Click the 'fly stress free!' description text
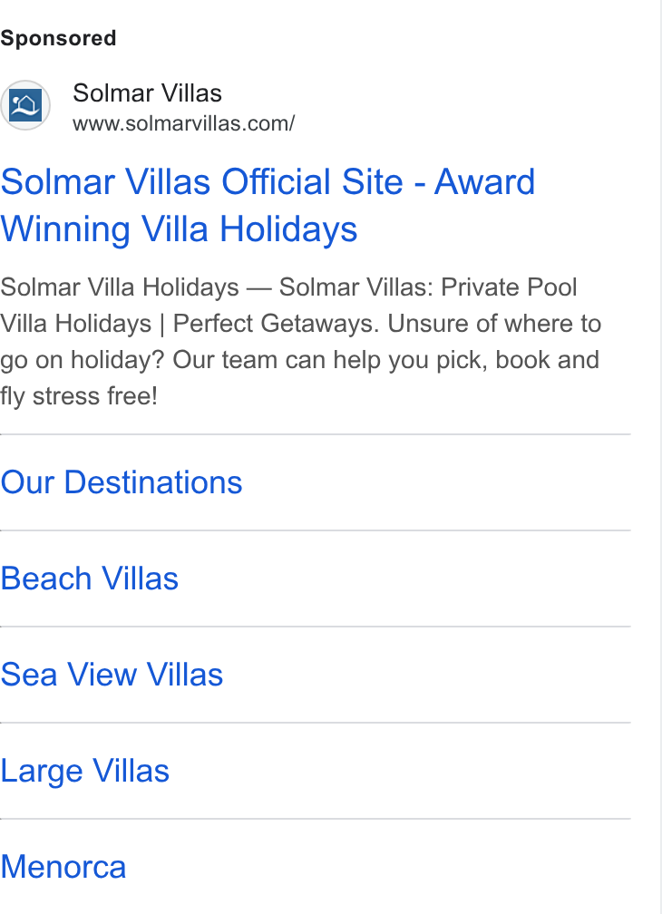Image resolution: width=662 pixels, height=914 pixels. pos(79,396)
